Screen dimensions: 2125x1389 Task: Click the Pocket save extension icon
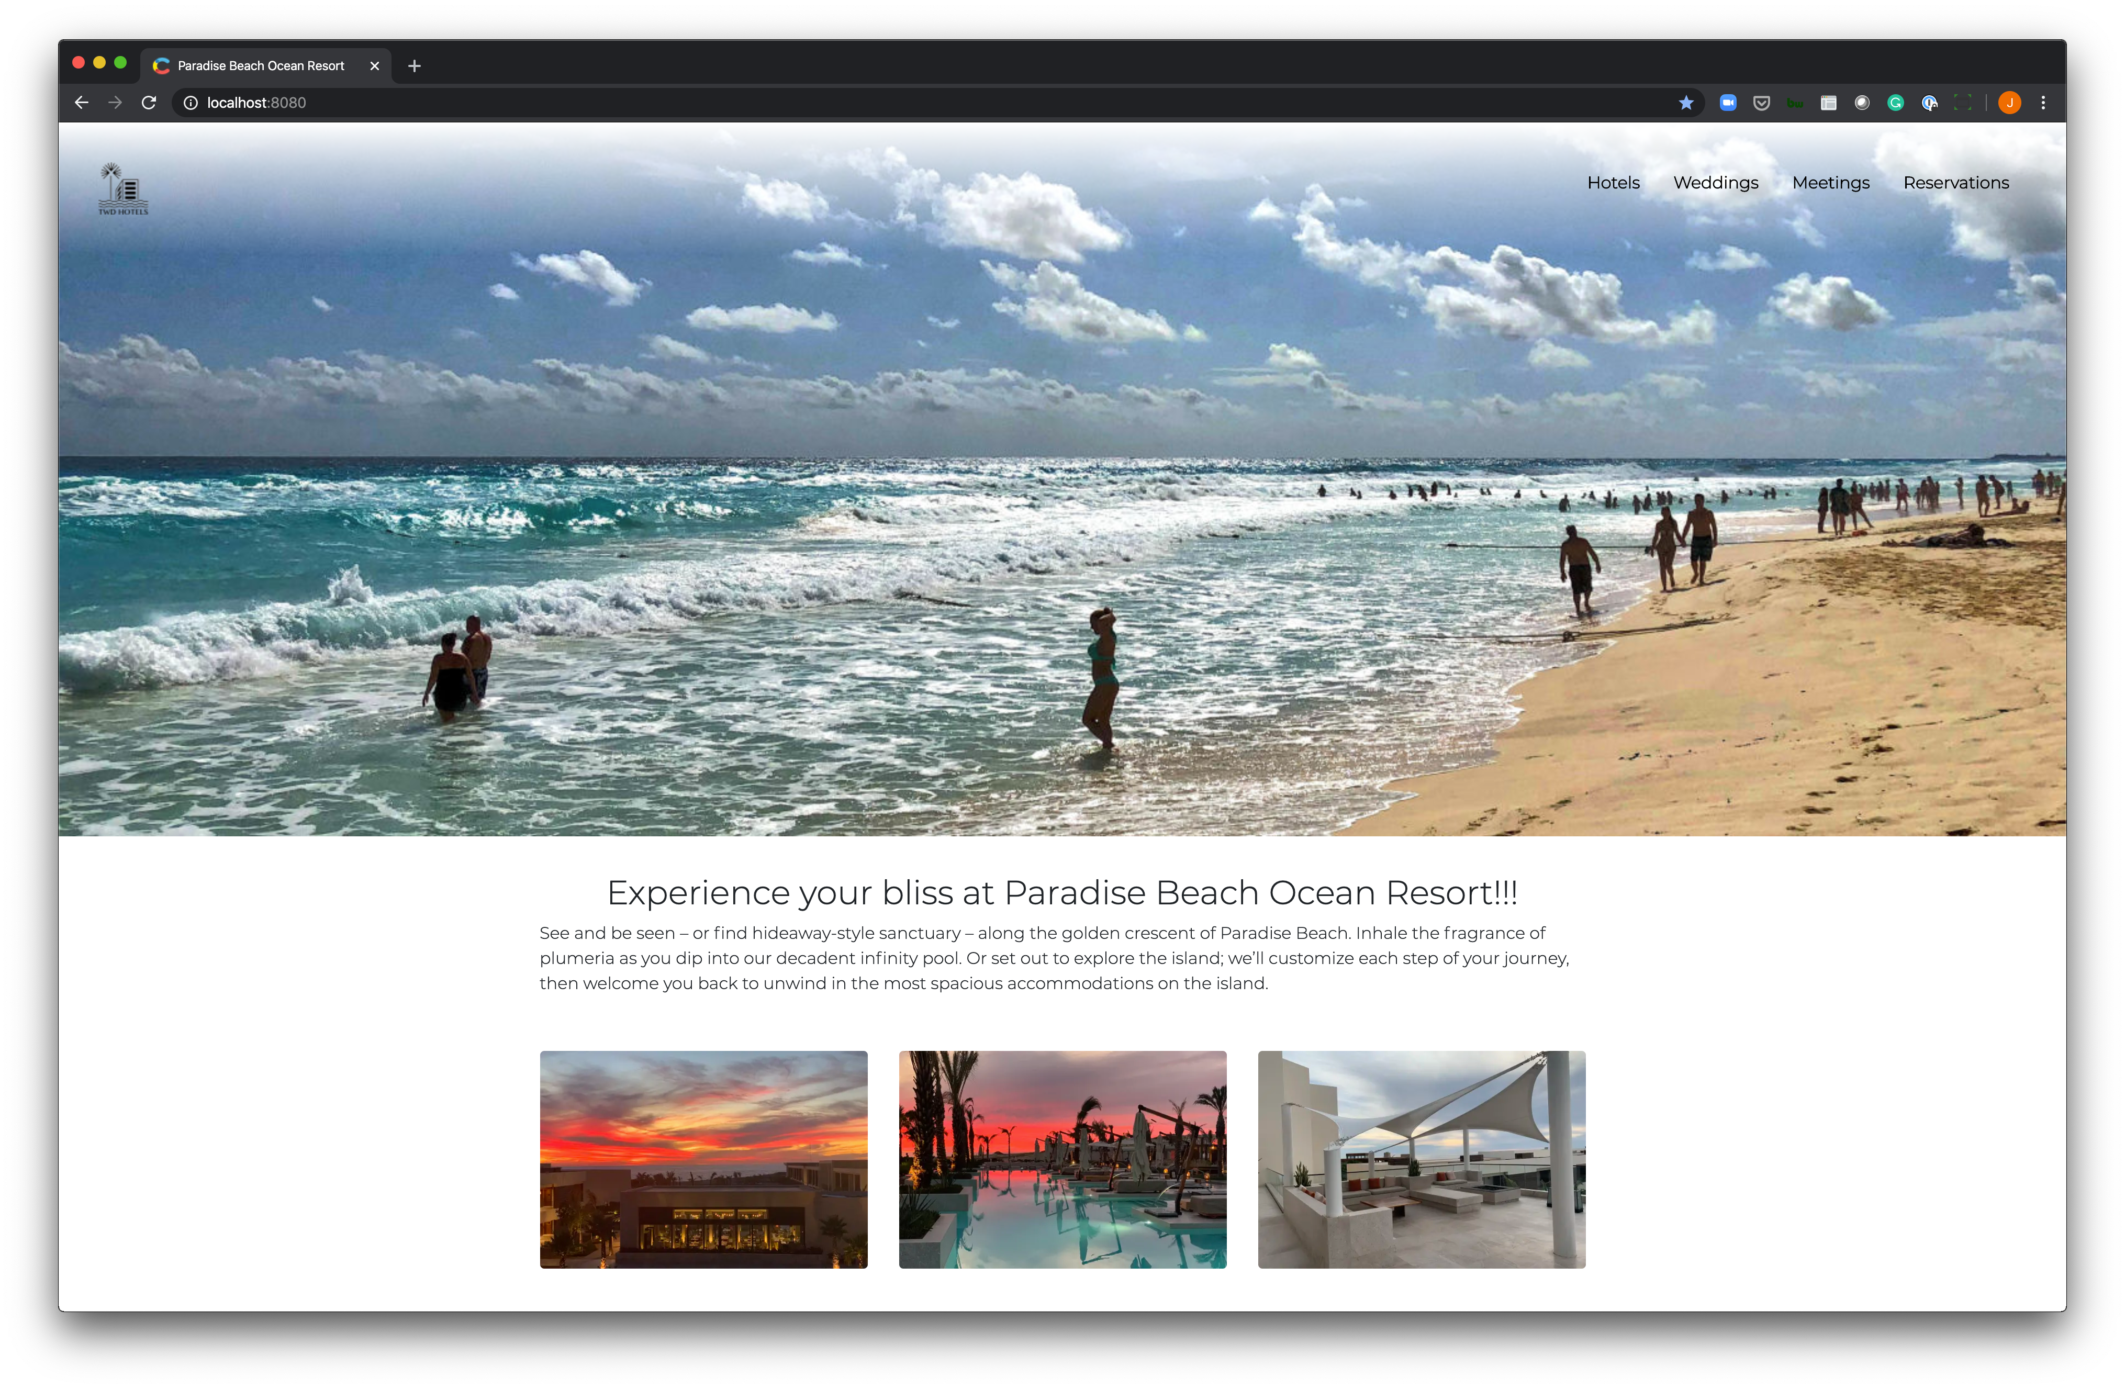(1762, 103)
